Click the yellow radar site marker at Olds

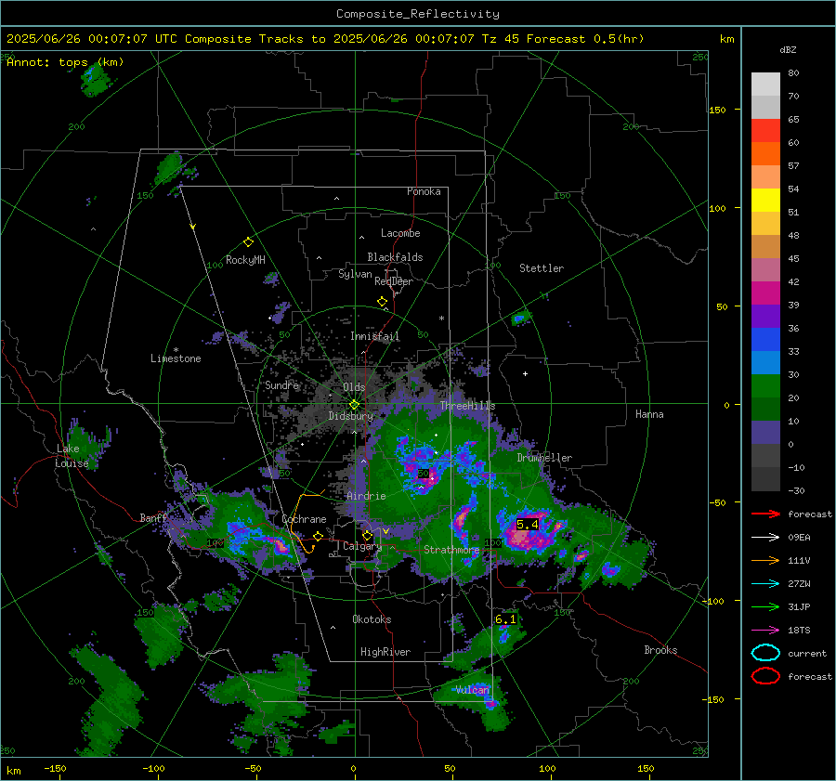pos(354,405)
